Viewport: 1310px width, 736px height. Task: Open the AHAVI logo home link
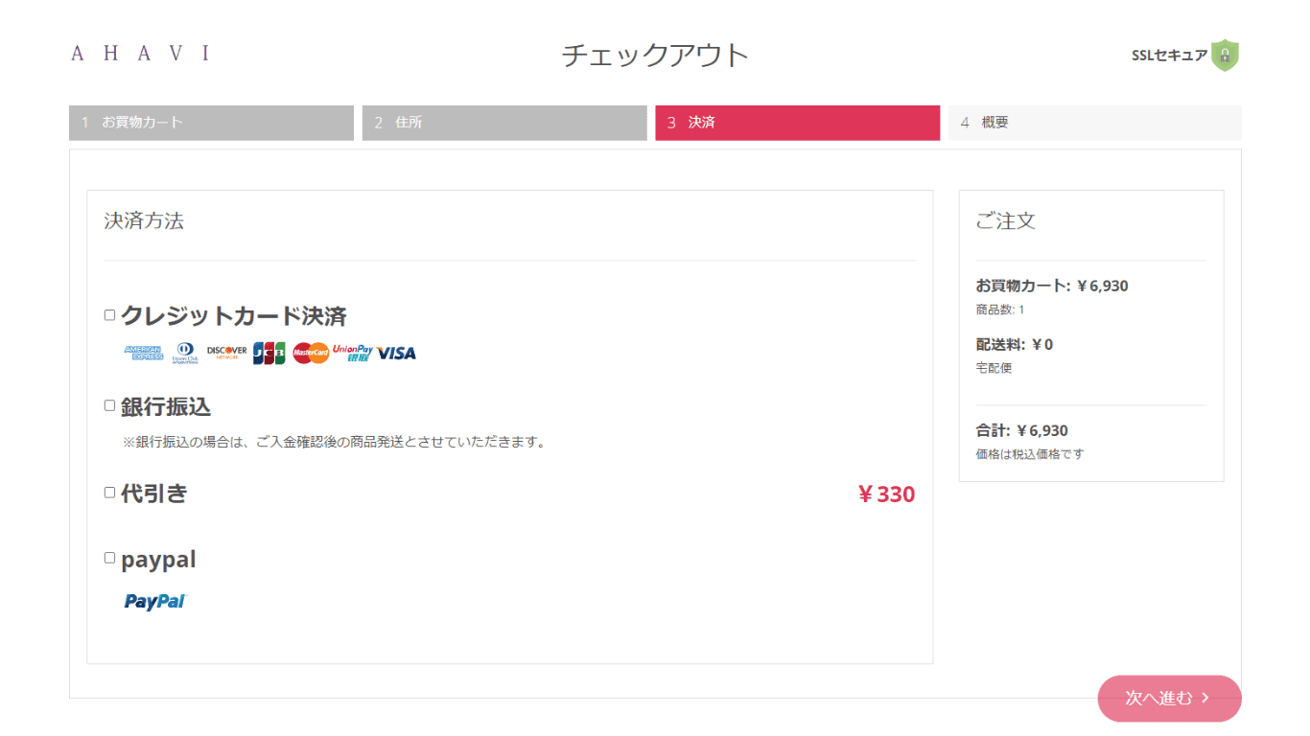(140, 54)
